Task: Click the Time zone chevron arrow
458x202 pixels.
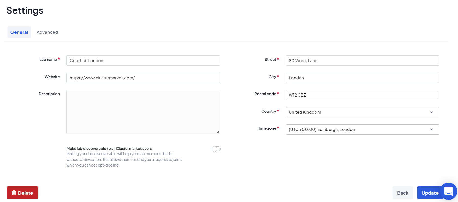Action: tap(431, 129)
